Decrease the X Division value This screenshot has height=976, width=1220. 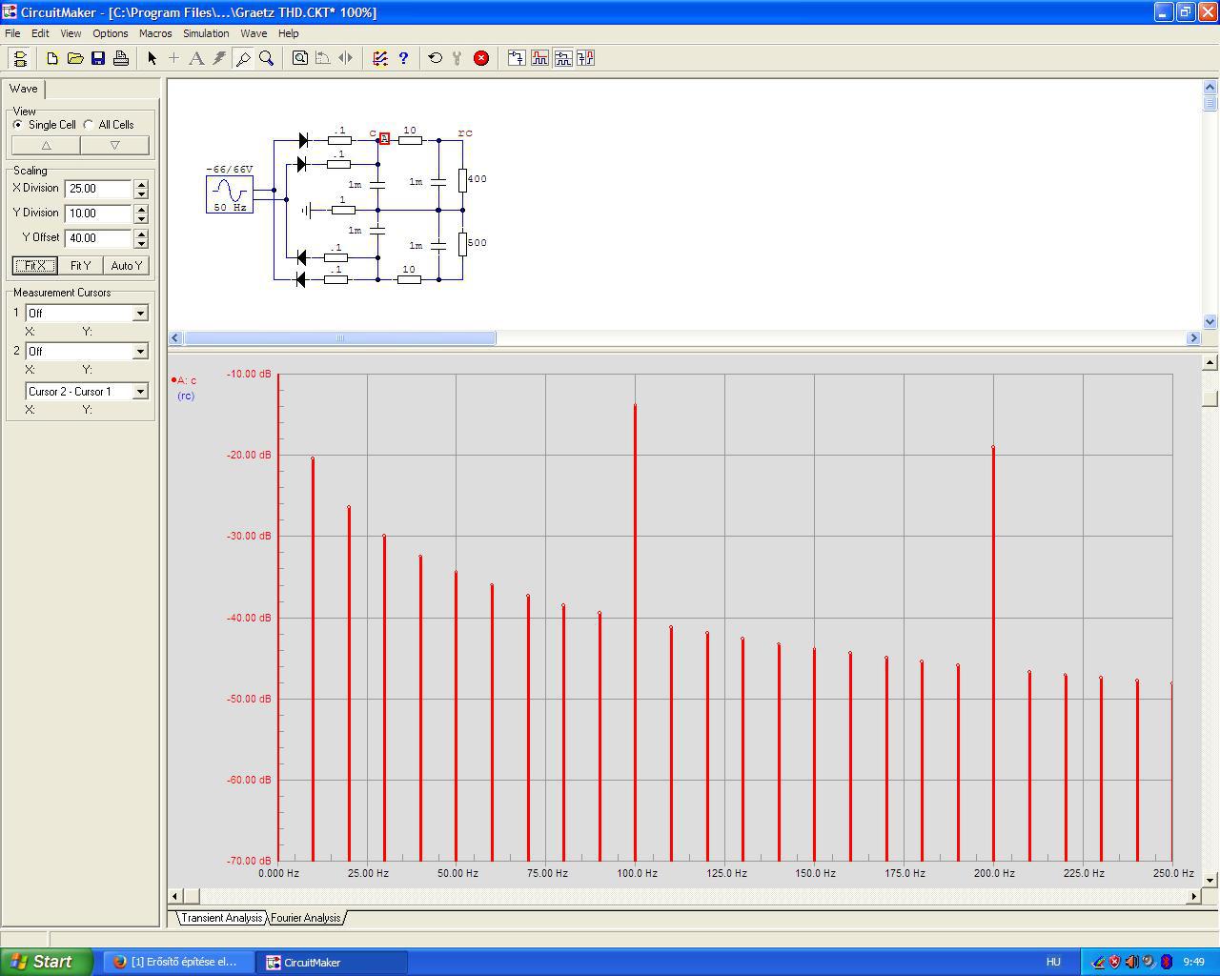pos(141,193)
